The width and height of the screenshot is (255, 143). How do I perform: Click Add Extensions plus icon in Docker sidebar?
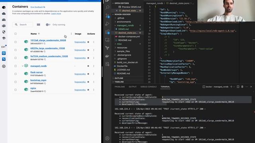click(x=4, y=66)
